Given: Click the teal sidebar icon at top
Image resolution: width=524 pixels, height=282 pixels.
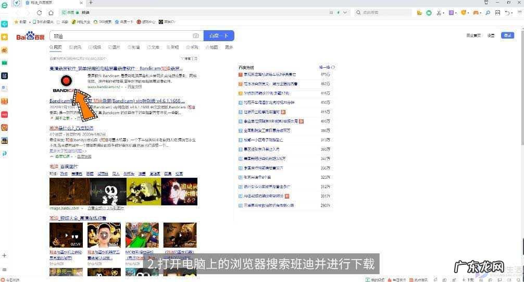Looking at the screenshot, I should point(4,24).
